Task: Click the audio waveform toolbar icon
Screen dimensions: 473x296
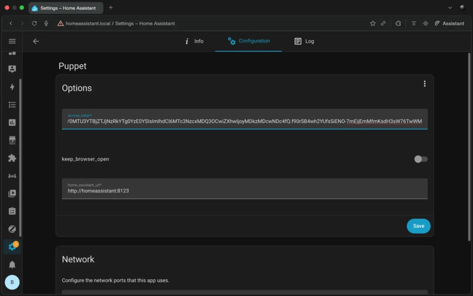Action: click(425, 23)
